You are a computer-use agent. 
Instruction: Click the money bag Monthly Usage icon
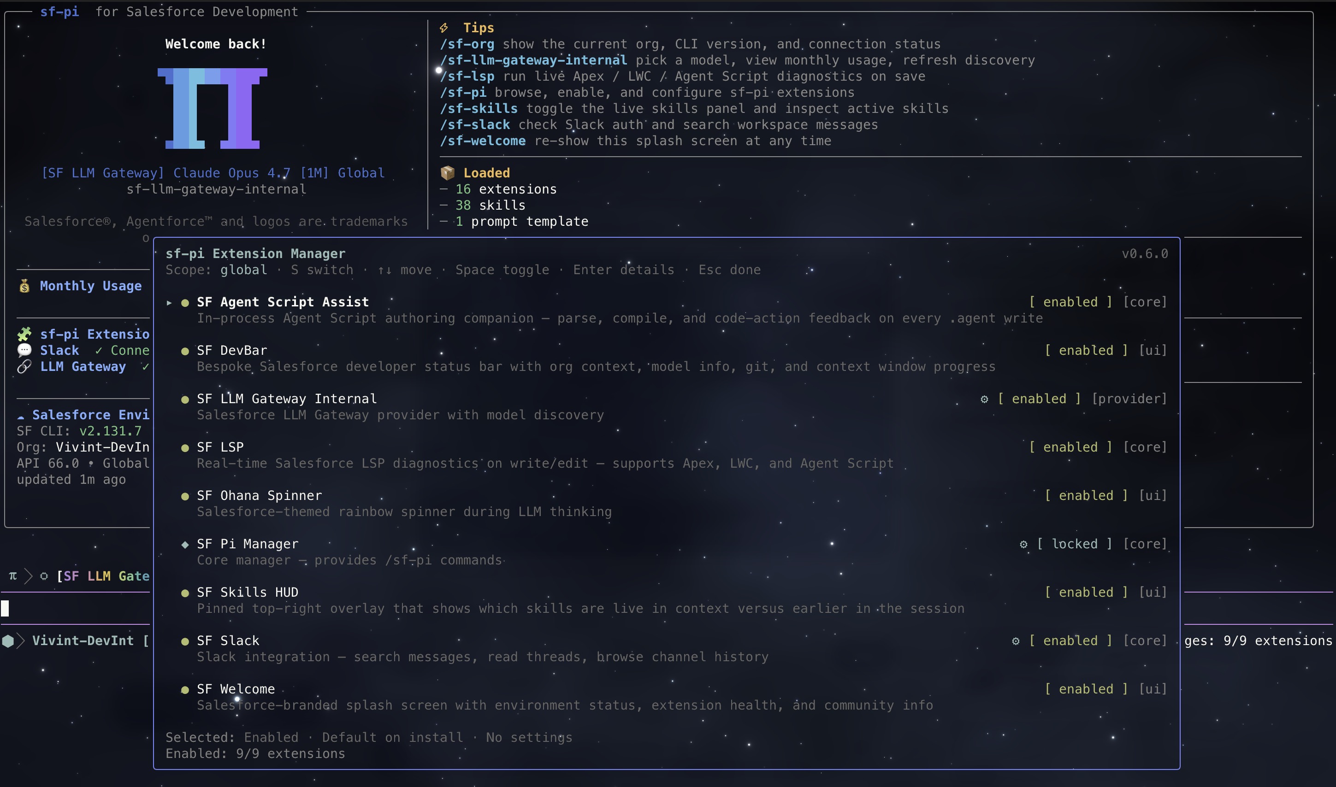click(24, 287)
